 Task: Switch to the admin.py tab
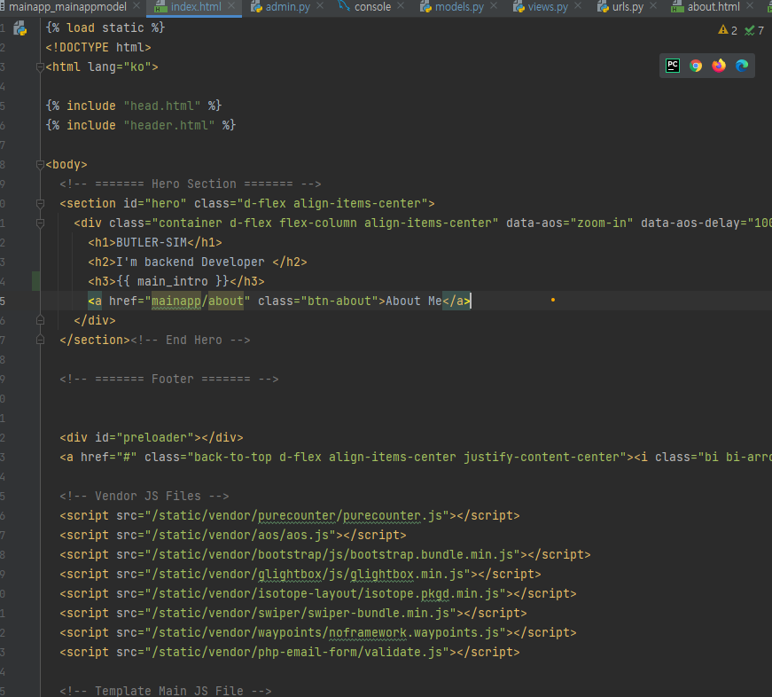pyautogui.click(x=288, y=7)
